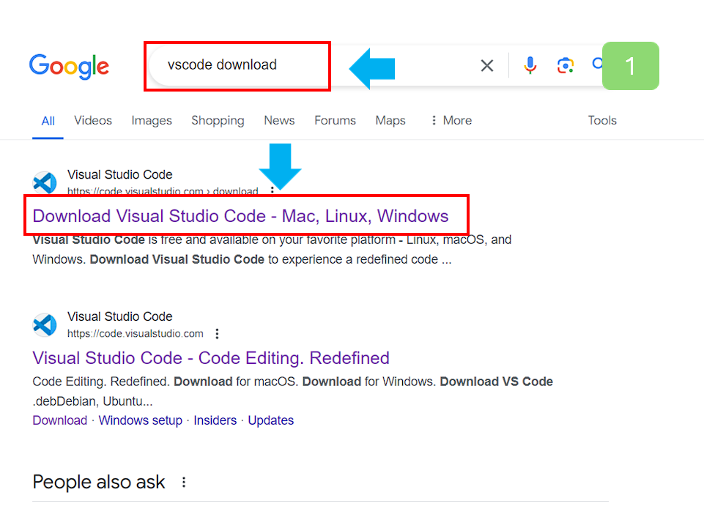Switch to the Images tab

151,120
